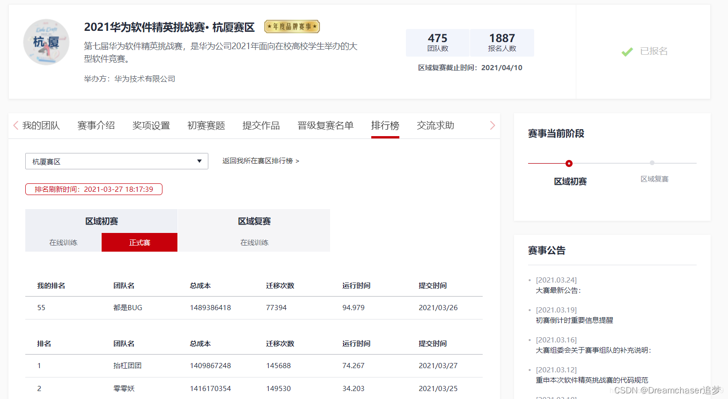Image resolution: width=728 pixels, height=399 pixels.
Task: Click the 区域复赛截止时间 deadline text
Action: (470, 68)
